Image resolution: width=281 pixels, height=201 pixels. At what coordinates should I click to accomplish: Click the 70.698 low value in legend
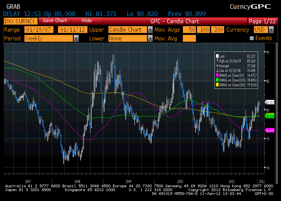pos(251,71)
